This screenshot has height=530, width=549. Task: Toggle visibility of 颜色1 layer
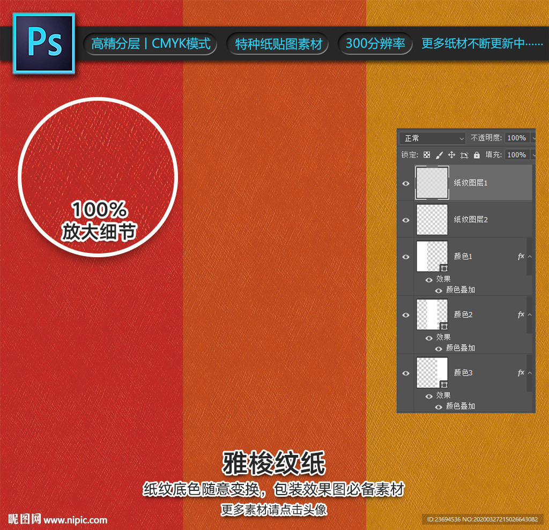click(x=406, y=257)
